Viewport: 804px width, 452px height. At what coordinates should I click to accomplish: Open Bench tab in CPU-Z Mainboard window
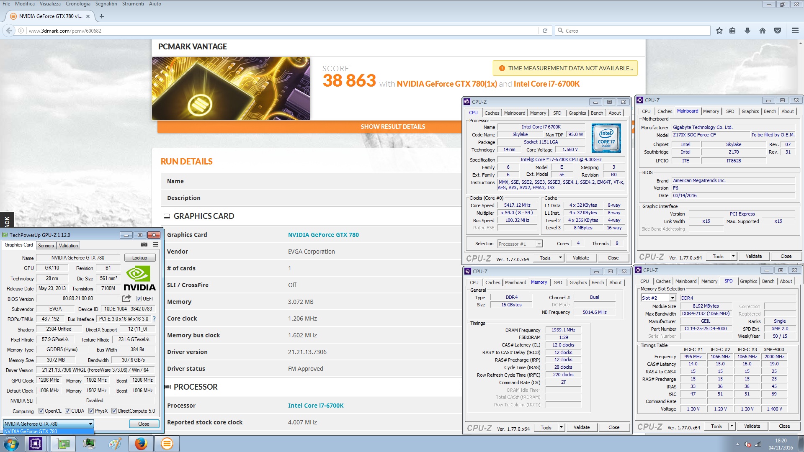click(770, 111)
